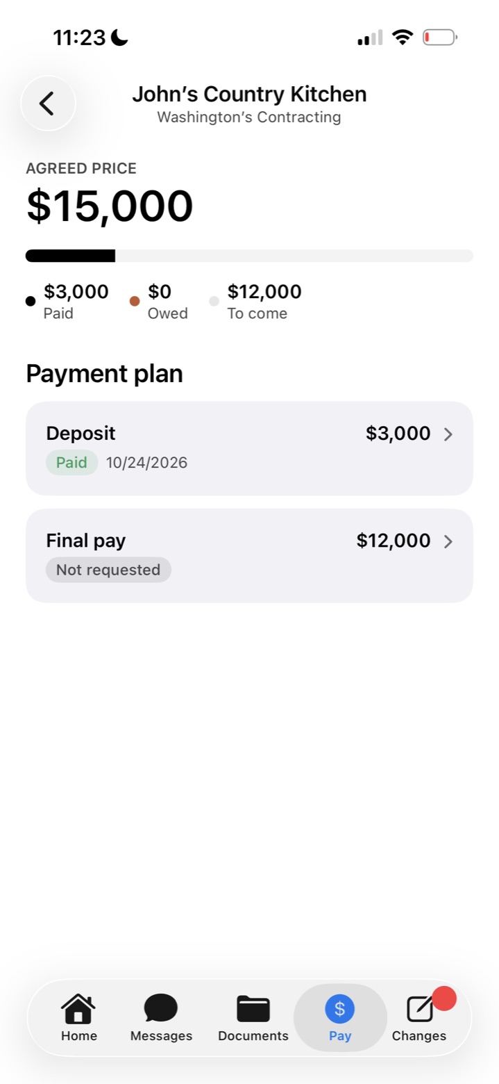Viewport: 499px width, 1084px height.
Task: Open the Final pay payment card
Action: 249,555
